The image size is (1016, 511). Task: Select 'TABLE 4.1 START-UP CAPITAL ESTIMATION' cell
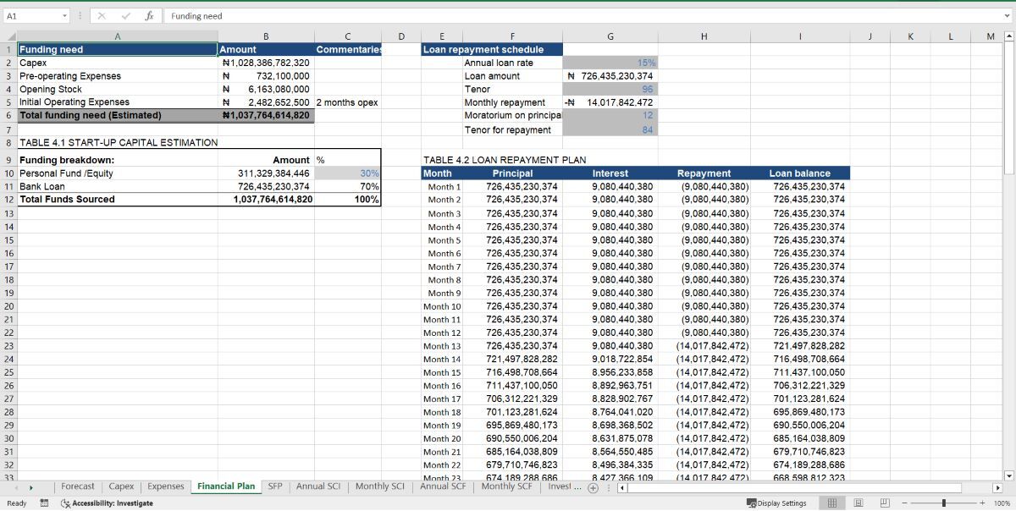(117, 142)
